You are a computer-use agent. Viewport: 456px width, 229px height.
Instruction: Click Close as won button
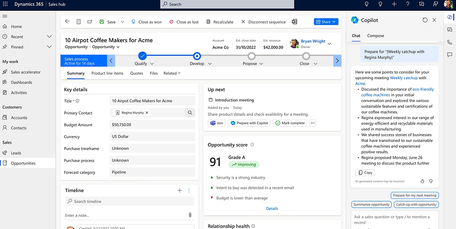[x=146, y=22]
